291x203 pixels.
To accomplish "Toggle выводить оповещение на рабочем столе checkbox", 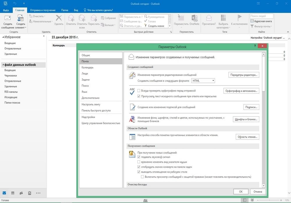I will 139,172.
